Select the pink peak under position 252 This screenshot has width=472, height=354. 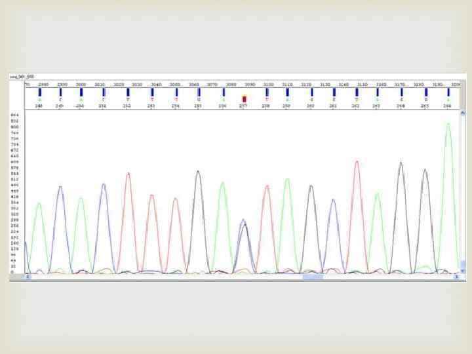(x=128, y=223)
